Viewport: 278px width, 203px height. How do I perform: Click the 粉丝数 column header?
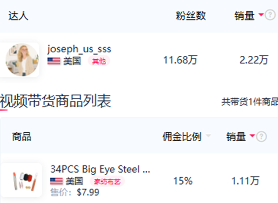(x=191, y=16)
